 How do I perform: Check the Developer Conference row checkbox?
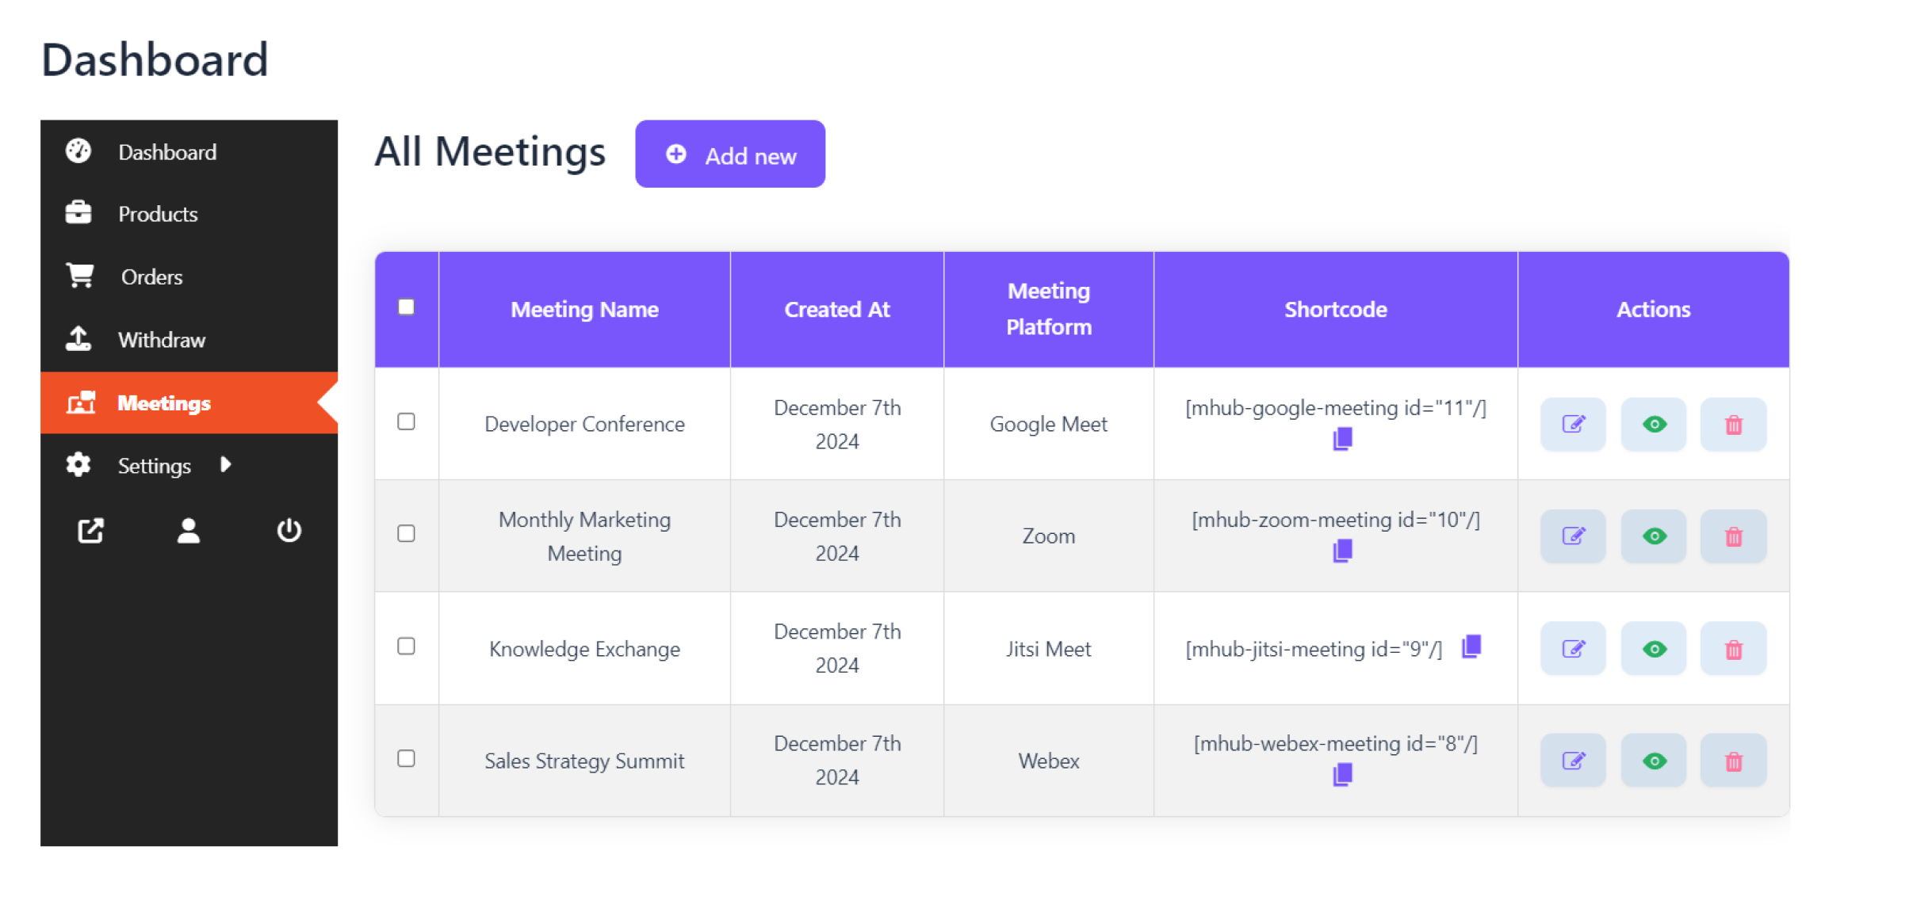coord(406,421)
